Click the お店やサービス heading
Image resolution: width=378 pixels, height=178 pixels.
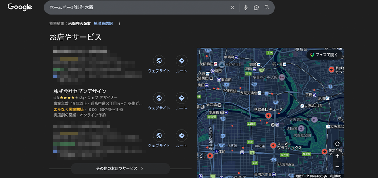tap(76, 37)
